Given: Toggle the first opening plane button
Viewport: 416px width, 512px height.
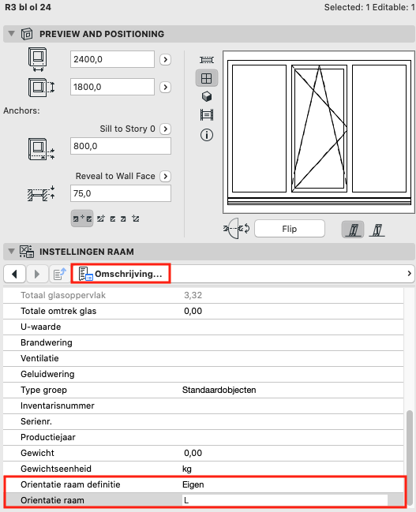Looking at the screenshot, I should [x=353, y=230].
